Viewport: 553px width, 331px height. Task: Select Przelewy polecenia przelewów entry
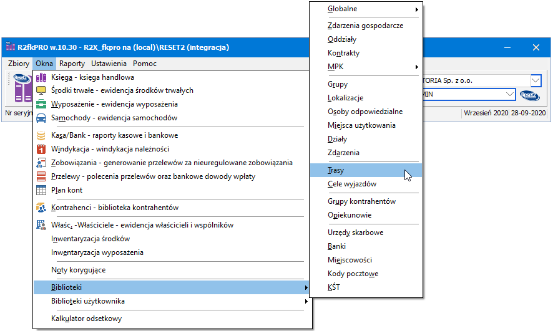point(173,176)
